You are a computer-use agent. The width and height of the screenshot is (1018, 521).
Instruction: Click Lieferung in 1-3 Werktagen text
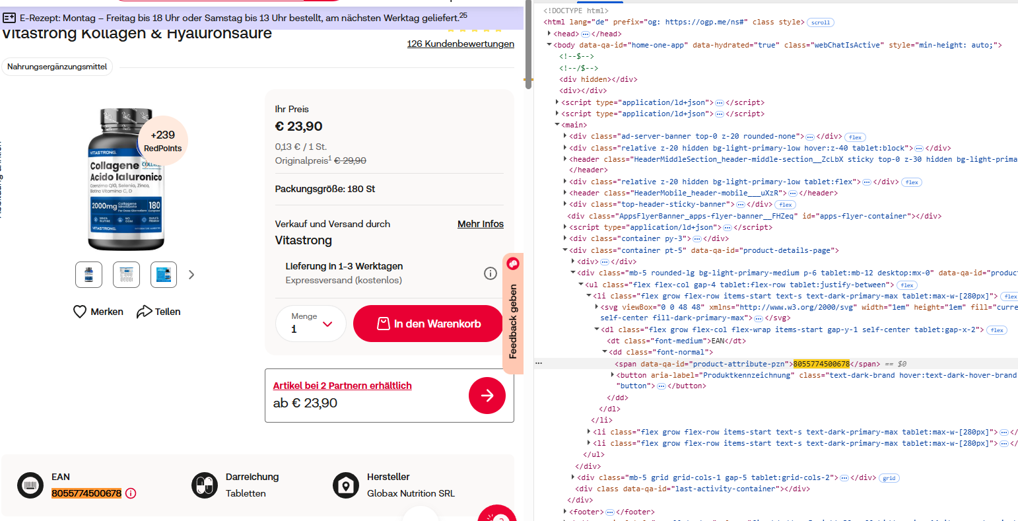coord(344,266)
